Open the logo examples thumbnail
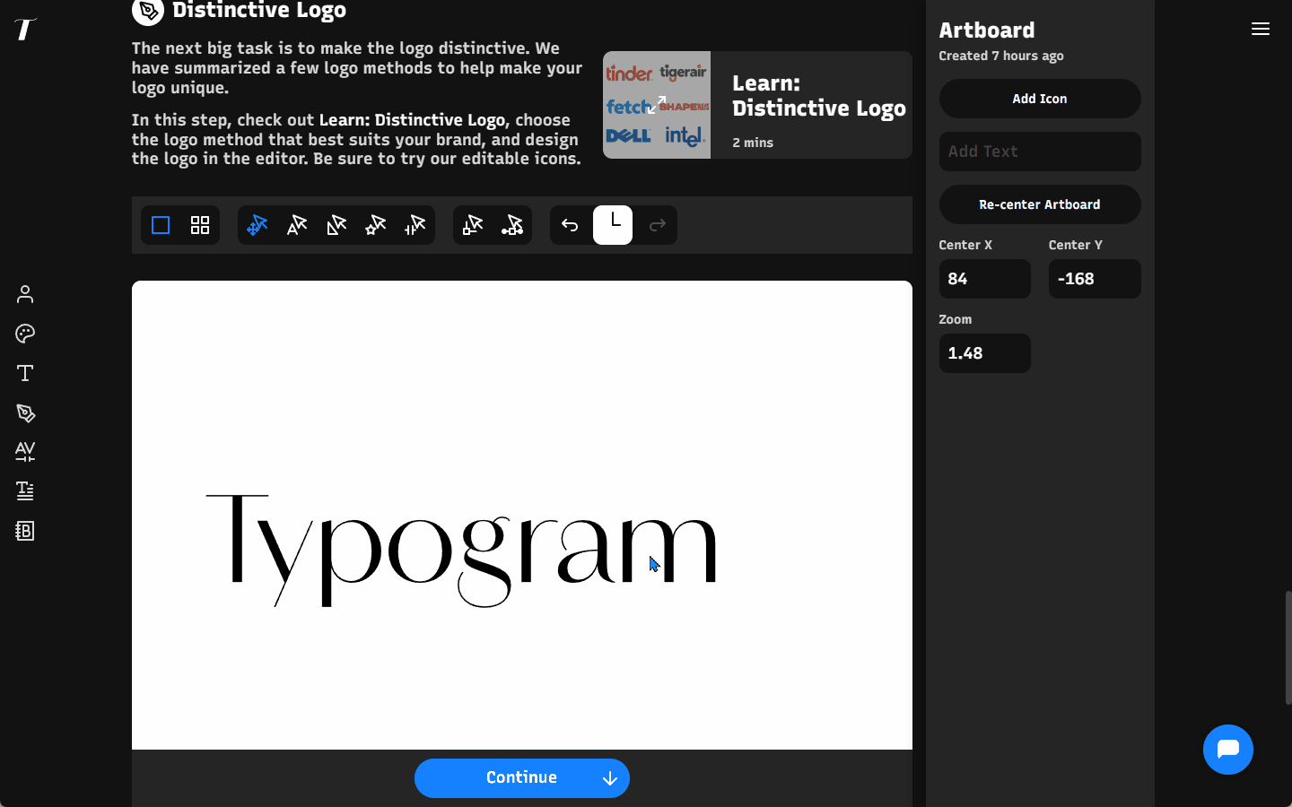Image resolution: width=1292 pixels, height=807 pixels. pyautogui.click(x=657, y=105)
